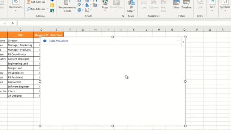
Task: Open the yellow Bing Maps add-in icon
Action: [x=52, y=5]
